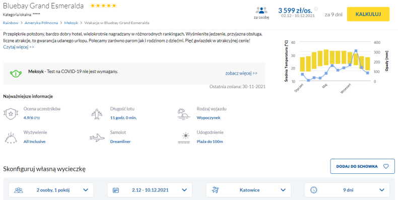This screenshot has width=398, height=200.
Task: Click the five-star hotel rating
Action: [103, 6]
